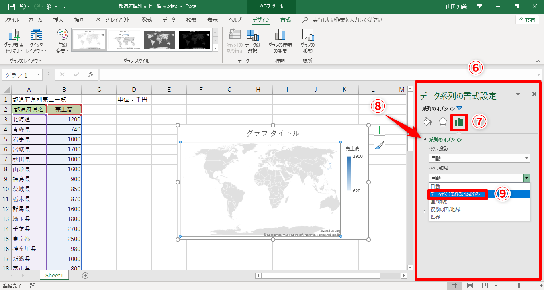Select the first light map chart style
Viewport: 544px width, 290px height.
(89, 40)
